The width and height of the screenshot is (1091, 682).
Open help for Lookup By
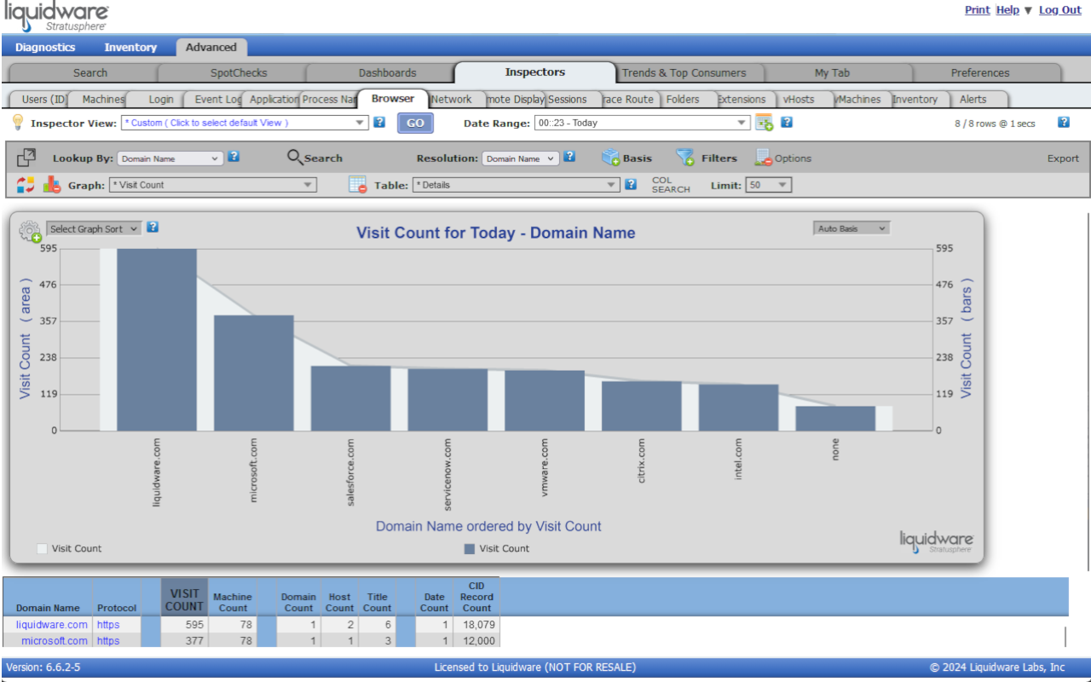pos(234,157)
